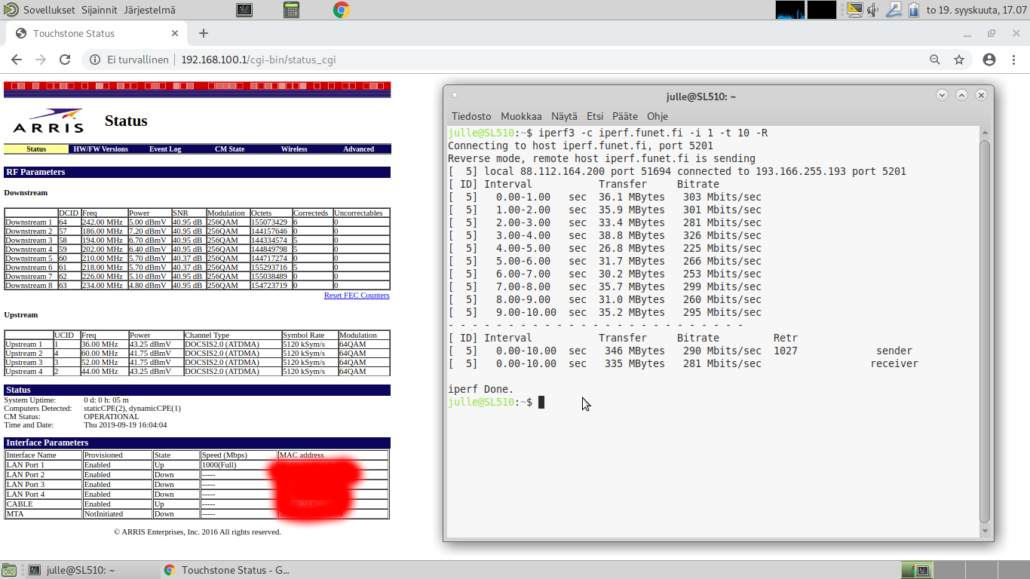
Task: Open the Muokkaa menu in terminal
Action: pos(521,116)
